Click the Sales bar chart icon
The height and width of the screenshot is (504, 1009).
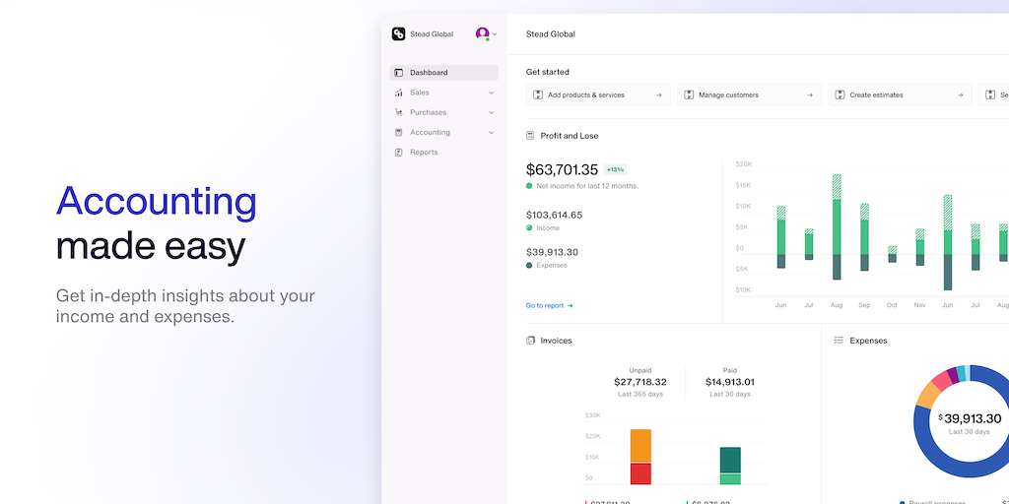[x=398, y=93]
